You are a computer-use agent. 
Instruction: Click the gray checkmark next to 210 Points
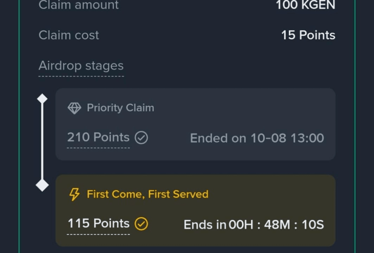pos(141,138)
